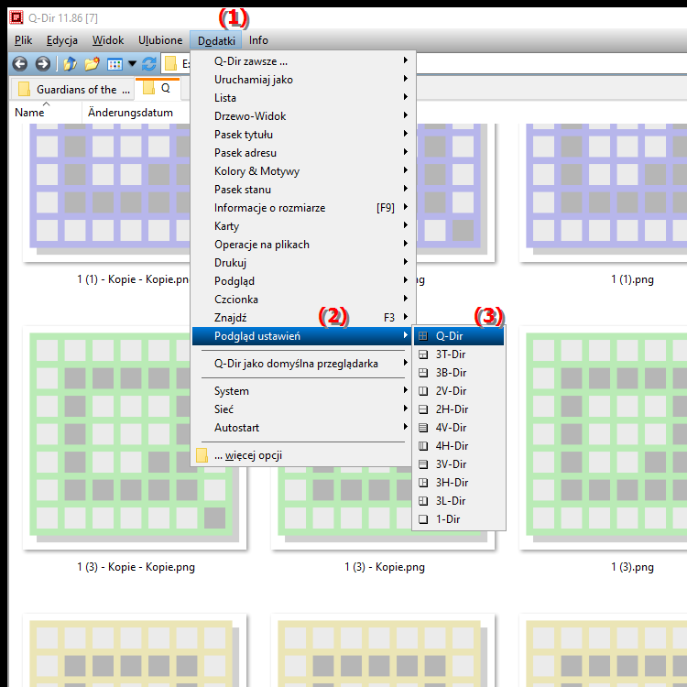This screenshot has width=687, height=687.
Task: Close the Dodatki menu by clicking it
Action: click(216, 40)
